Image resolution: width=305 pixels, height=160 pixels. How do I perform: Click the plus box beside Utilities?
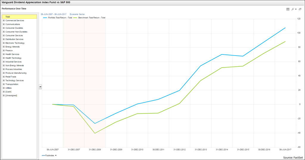tap(4, 88)
